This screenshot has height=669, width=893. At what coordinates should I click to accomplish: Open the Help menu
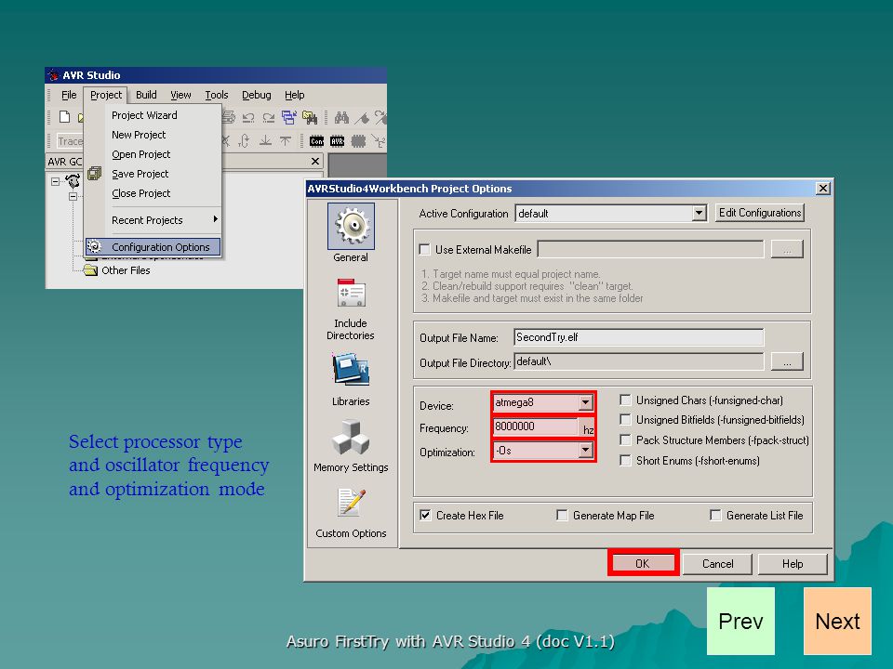tap(295, 95)
